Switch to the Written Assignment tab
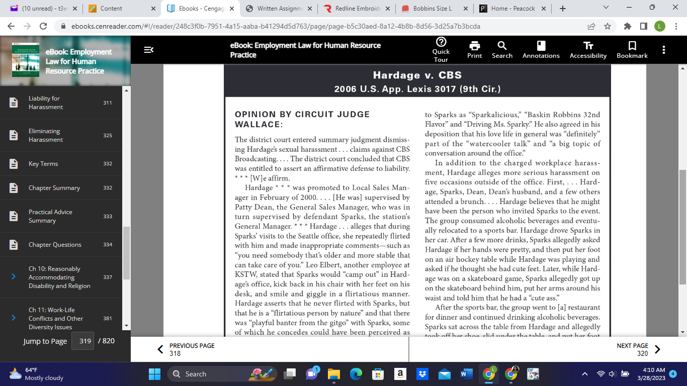The height and width of the screenshot is (386, 687). pos(279,8)
